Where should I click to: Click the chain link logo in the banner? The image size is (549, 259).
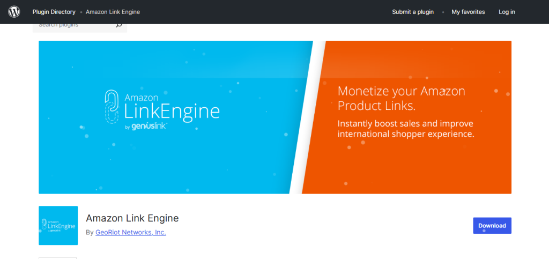pos(112,107)
